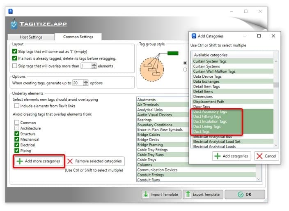Click the generate options number field showing 20

coord(78,83)
